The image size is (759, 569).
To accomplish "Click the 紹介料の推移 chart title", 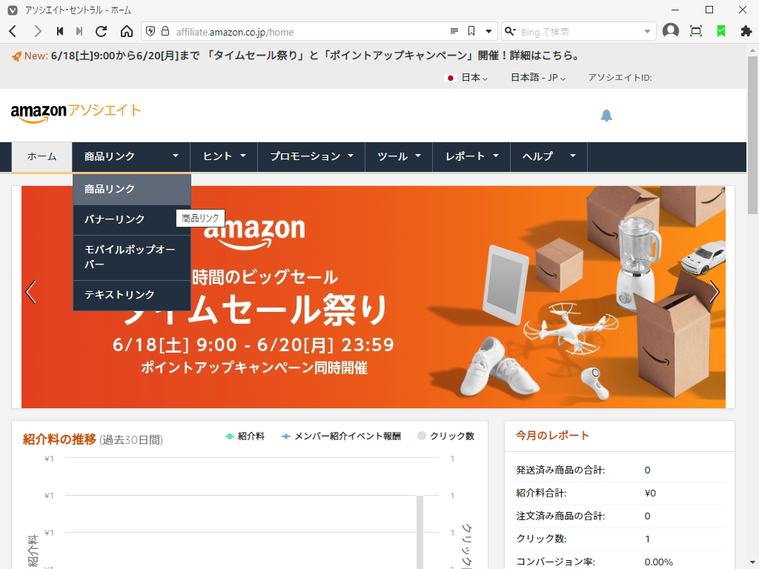I will point(59,439).
